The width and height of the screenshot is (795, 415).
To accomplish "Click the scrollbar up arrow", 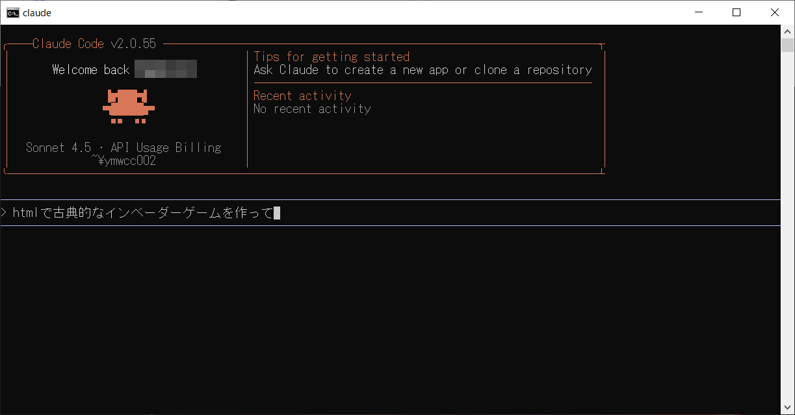I will pos(787,31).
